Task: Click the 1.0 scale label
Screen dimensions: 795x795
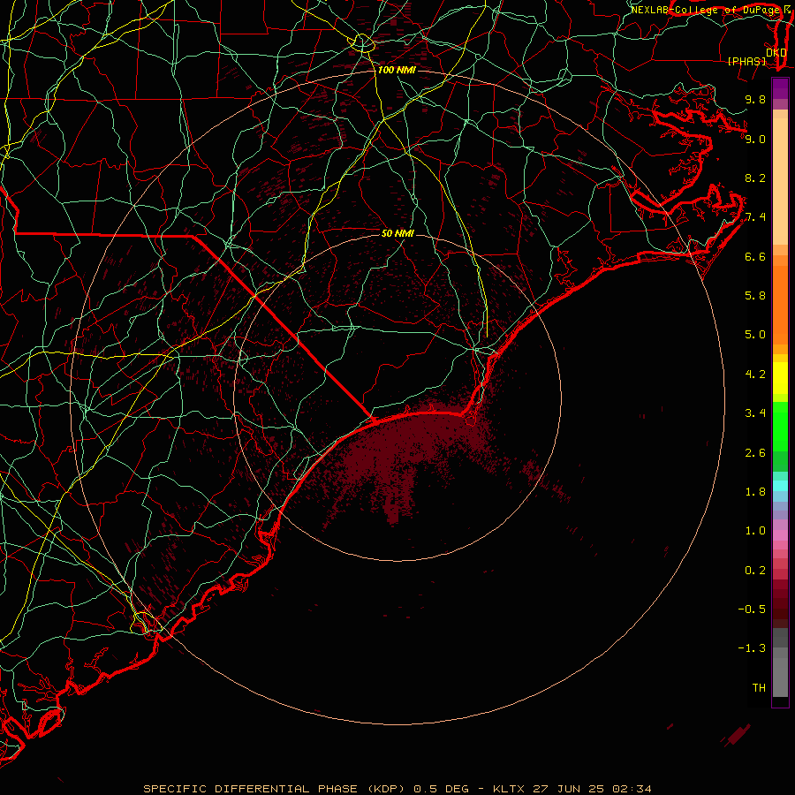Action: click(755, 531)
